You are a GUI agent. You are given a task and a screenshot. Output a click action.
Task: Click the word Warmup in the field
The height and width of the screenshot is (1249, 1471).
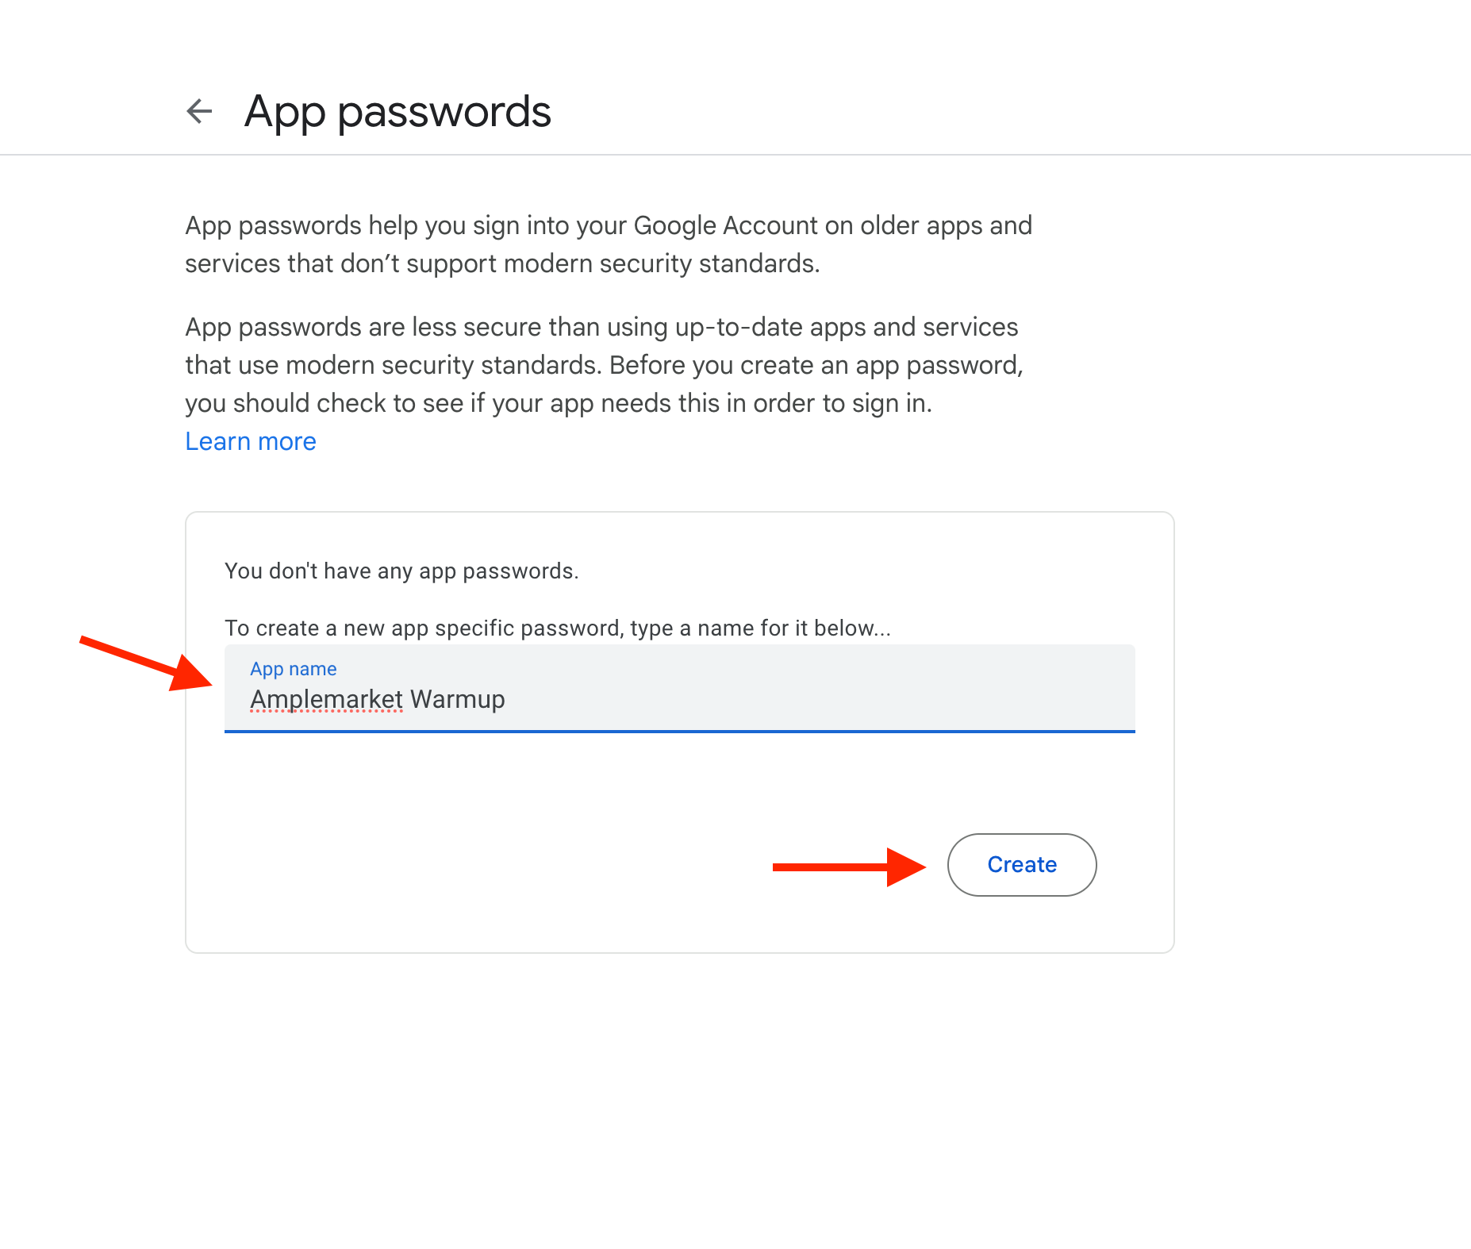coord(458,700)
